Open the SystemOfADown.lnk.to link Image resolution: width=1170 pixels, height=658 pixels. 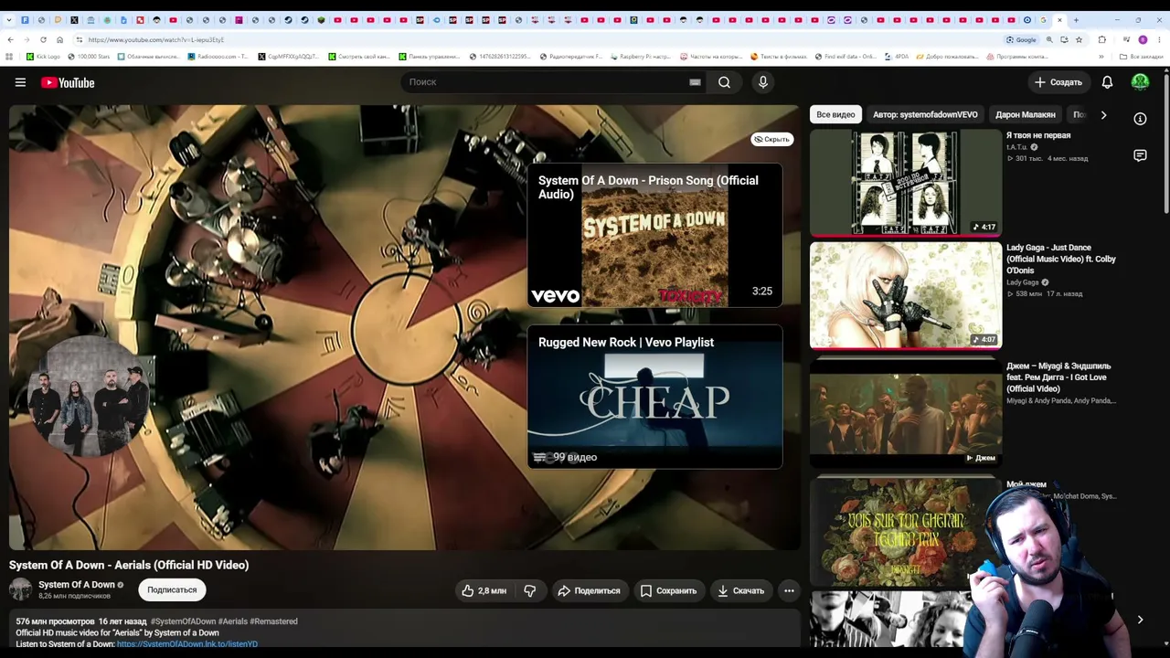point(187,644)
